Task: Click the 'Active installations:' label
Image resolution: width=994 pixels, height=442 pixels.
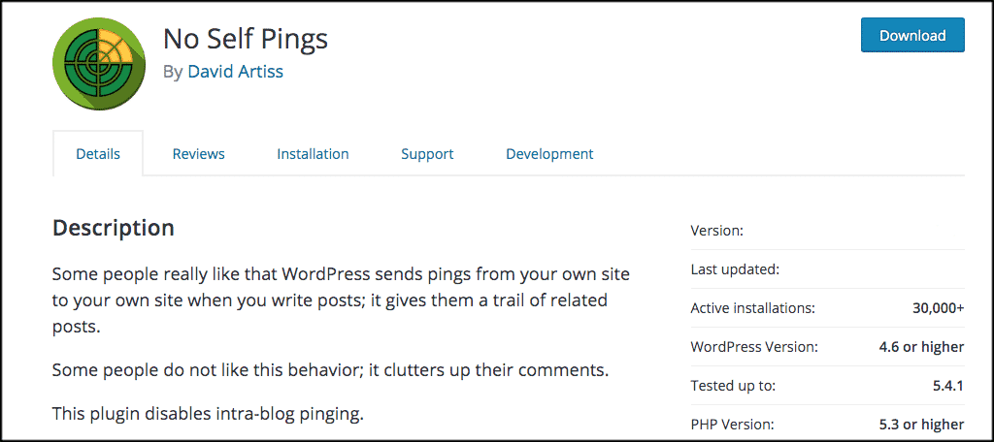Action: click(x=752, y=308)
